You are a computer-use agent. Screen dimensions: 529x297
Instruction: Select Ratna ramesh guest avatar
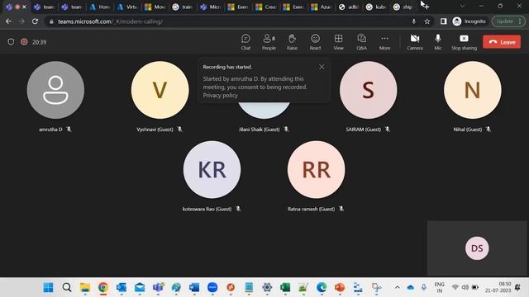tap(316, 169)
